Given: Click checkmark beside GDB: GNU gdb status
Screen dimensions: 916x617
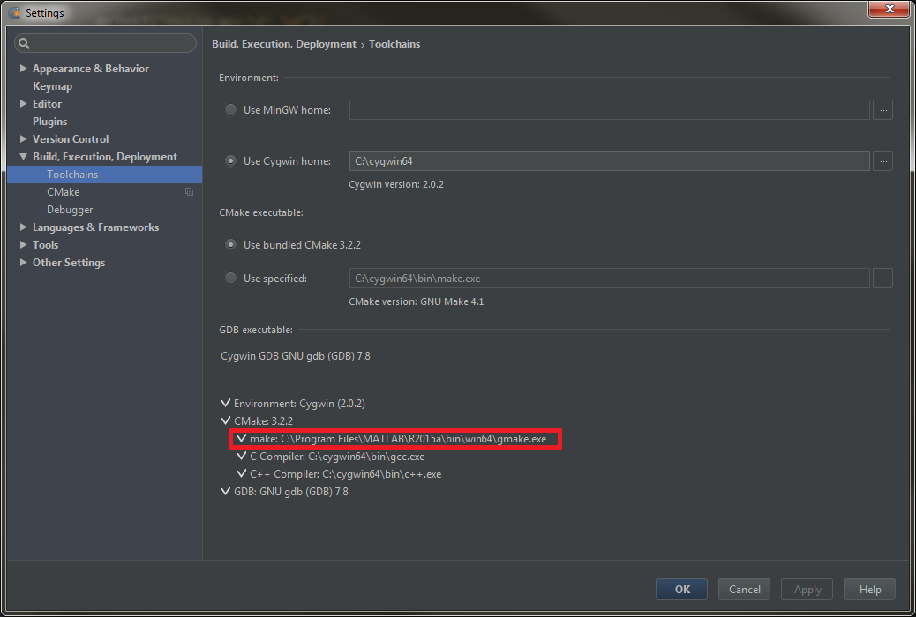Looking at the screenshot, I should [x=226, y=492].
